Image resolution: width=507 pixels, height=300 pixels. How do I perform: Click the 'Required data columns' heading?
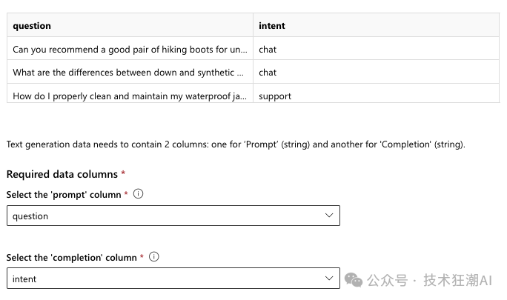(x=62, y=174)
